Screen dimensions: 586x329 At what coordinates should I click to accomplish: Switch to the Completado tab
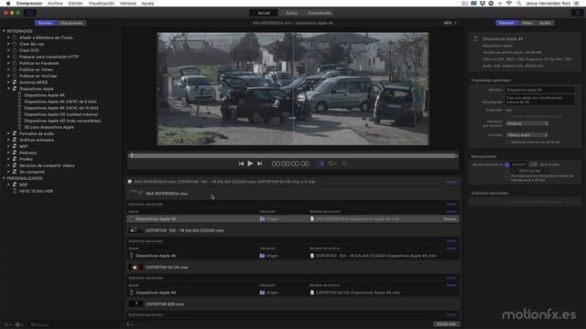coord(320,13)
